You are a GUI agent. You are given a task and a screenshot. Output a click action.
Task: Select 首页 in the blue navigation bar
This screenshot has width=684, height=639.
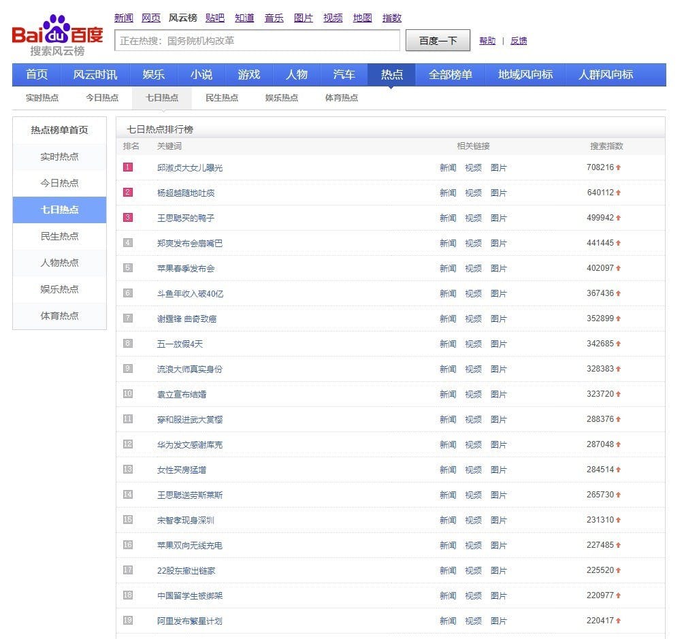click(37, 75)
